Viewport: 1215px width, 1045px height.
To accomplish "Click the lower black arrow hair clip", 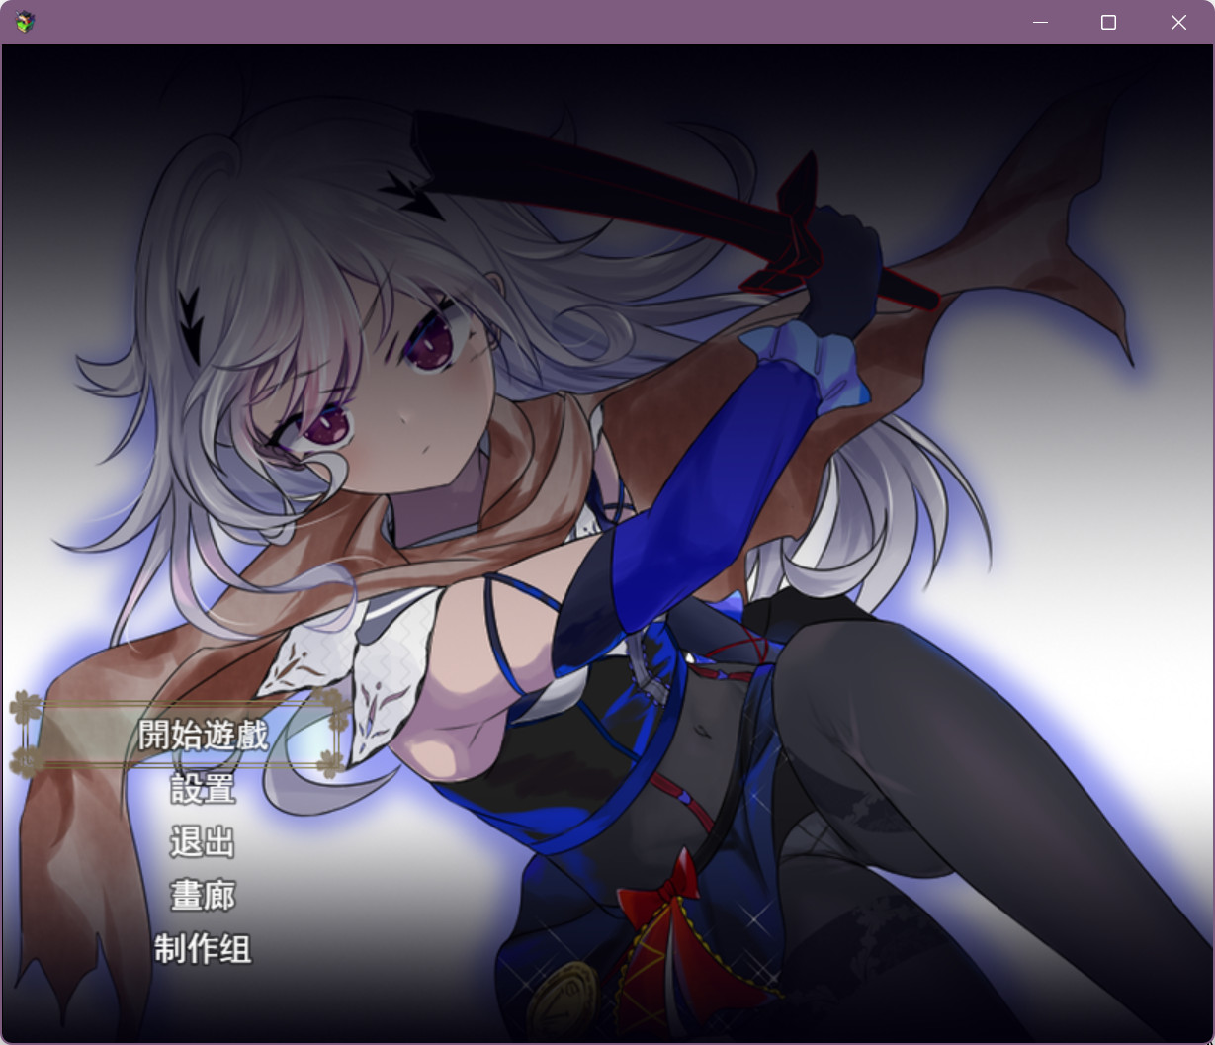I will pos(192,314).
